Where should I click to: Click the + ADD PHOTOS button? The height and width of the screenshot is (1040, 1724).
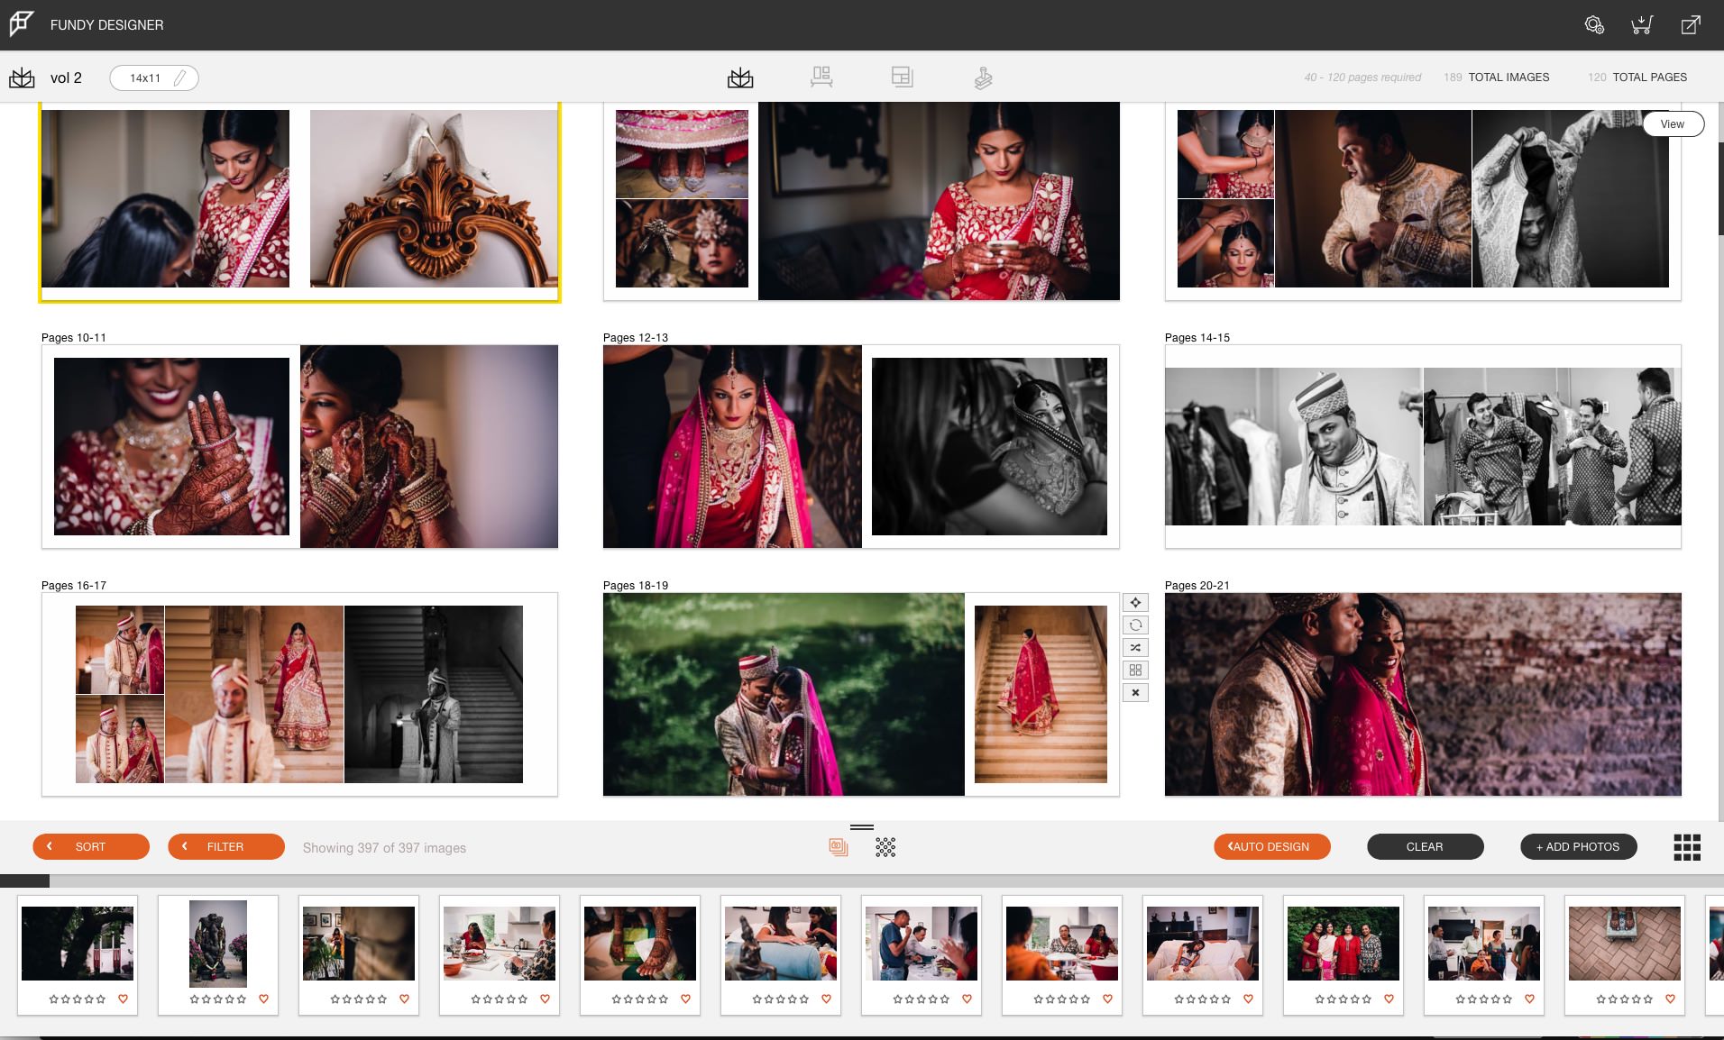pyautogui.click(x=1579, y=846)
